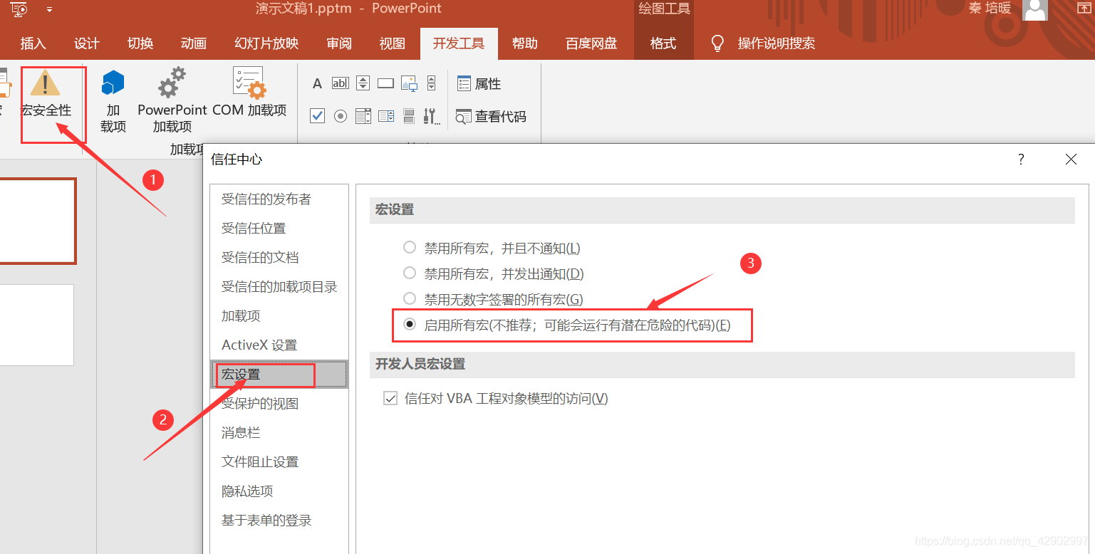Open COM 加载项 dialog
1095x554 pixels.
(x=249, y=93)
